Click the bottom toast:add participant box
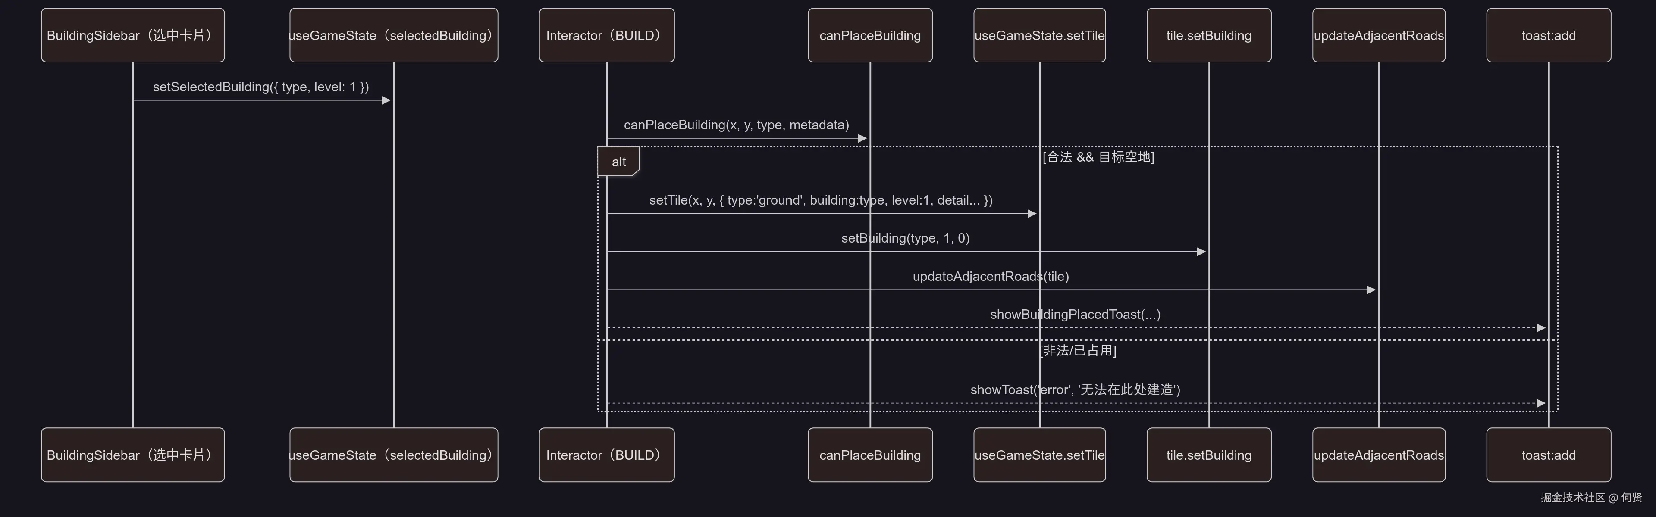Image resolution: width=1656 pixels, height=517 pixels. tap(1548, 455)
